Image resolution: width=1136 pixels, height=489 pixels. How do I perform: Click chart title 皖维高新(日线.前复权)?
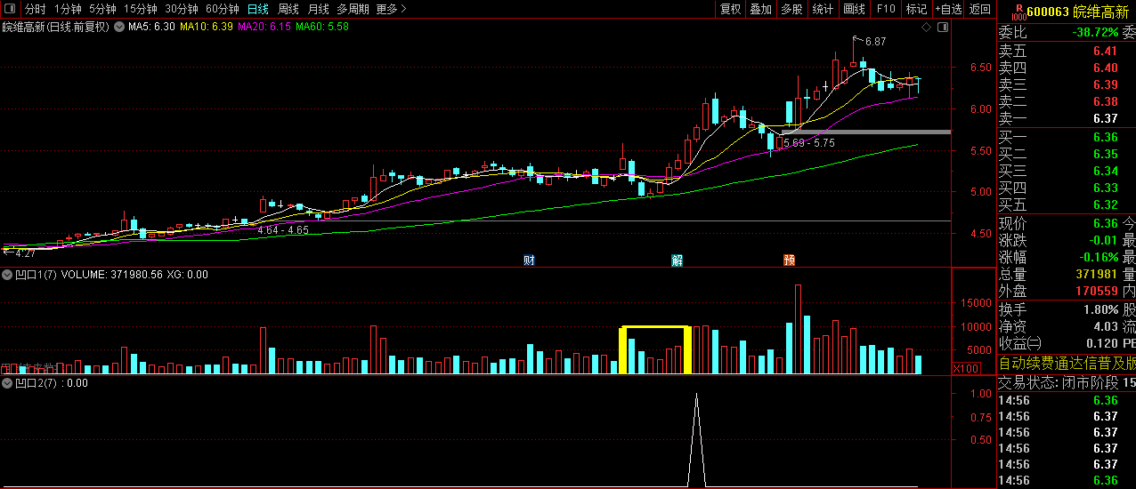point(55,27)
